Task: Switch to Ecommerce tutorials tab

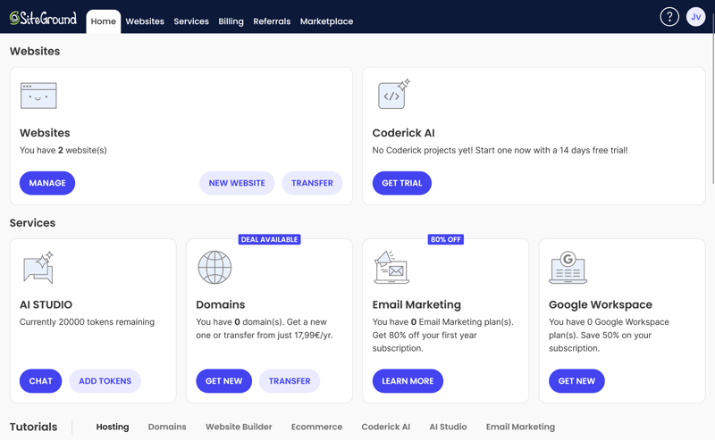Action: tap(317, 427)
